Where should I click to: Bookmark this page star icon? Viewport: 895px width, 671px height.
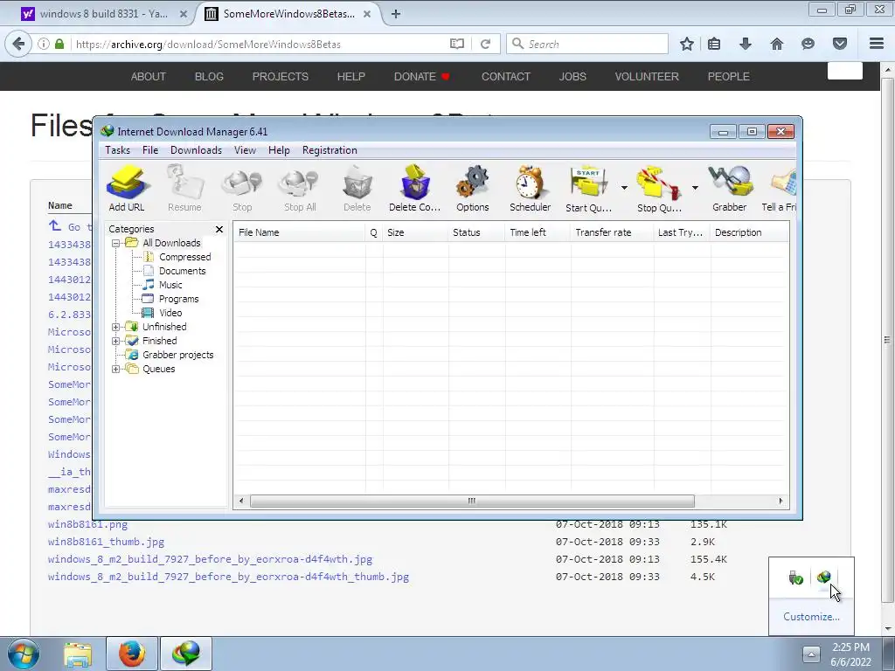(687, 44)
